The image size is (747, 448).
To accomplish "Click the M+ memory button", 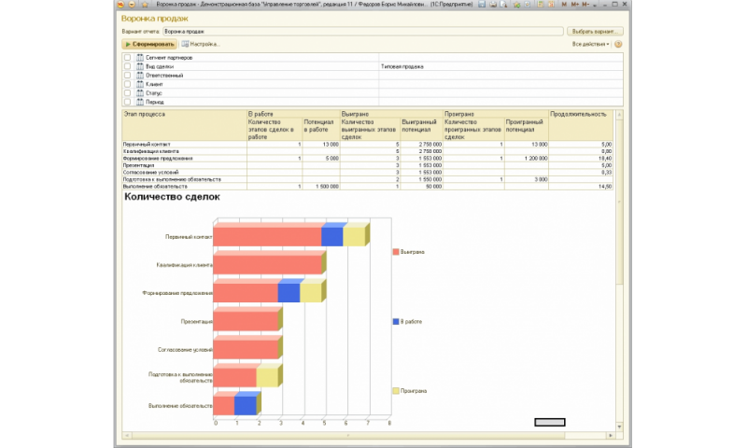I will click(574, 5).
